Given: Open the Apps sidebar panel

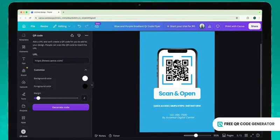Looking at the screenshot, I should tap(23, 120).
